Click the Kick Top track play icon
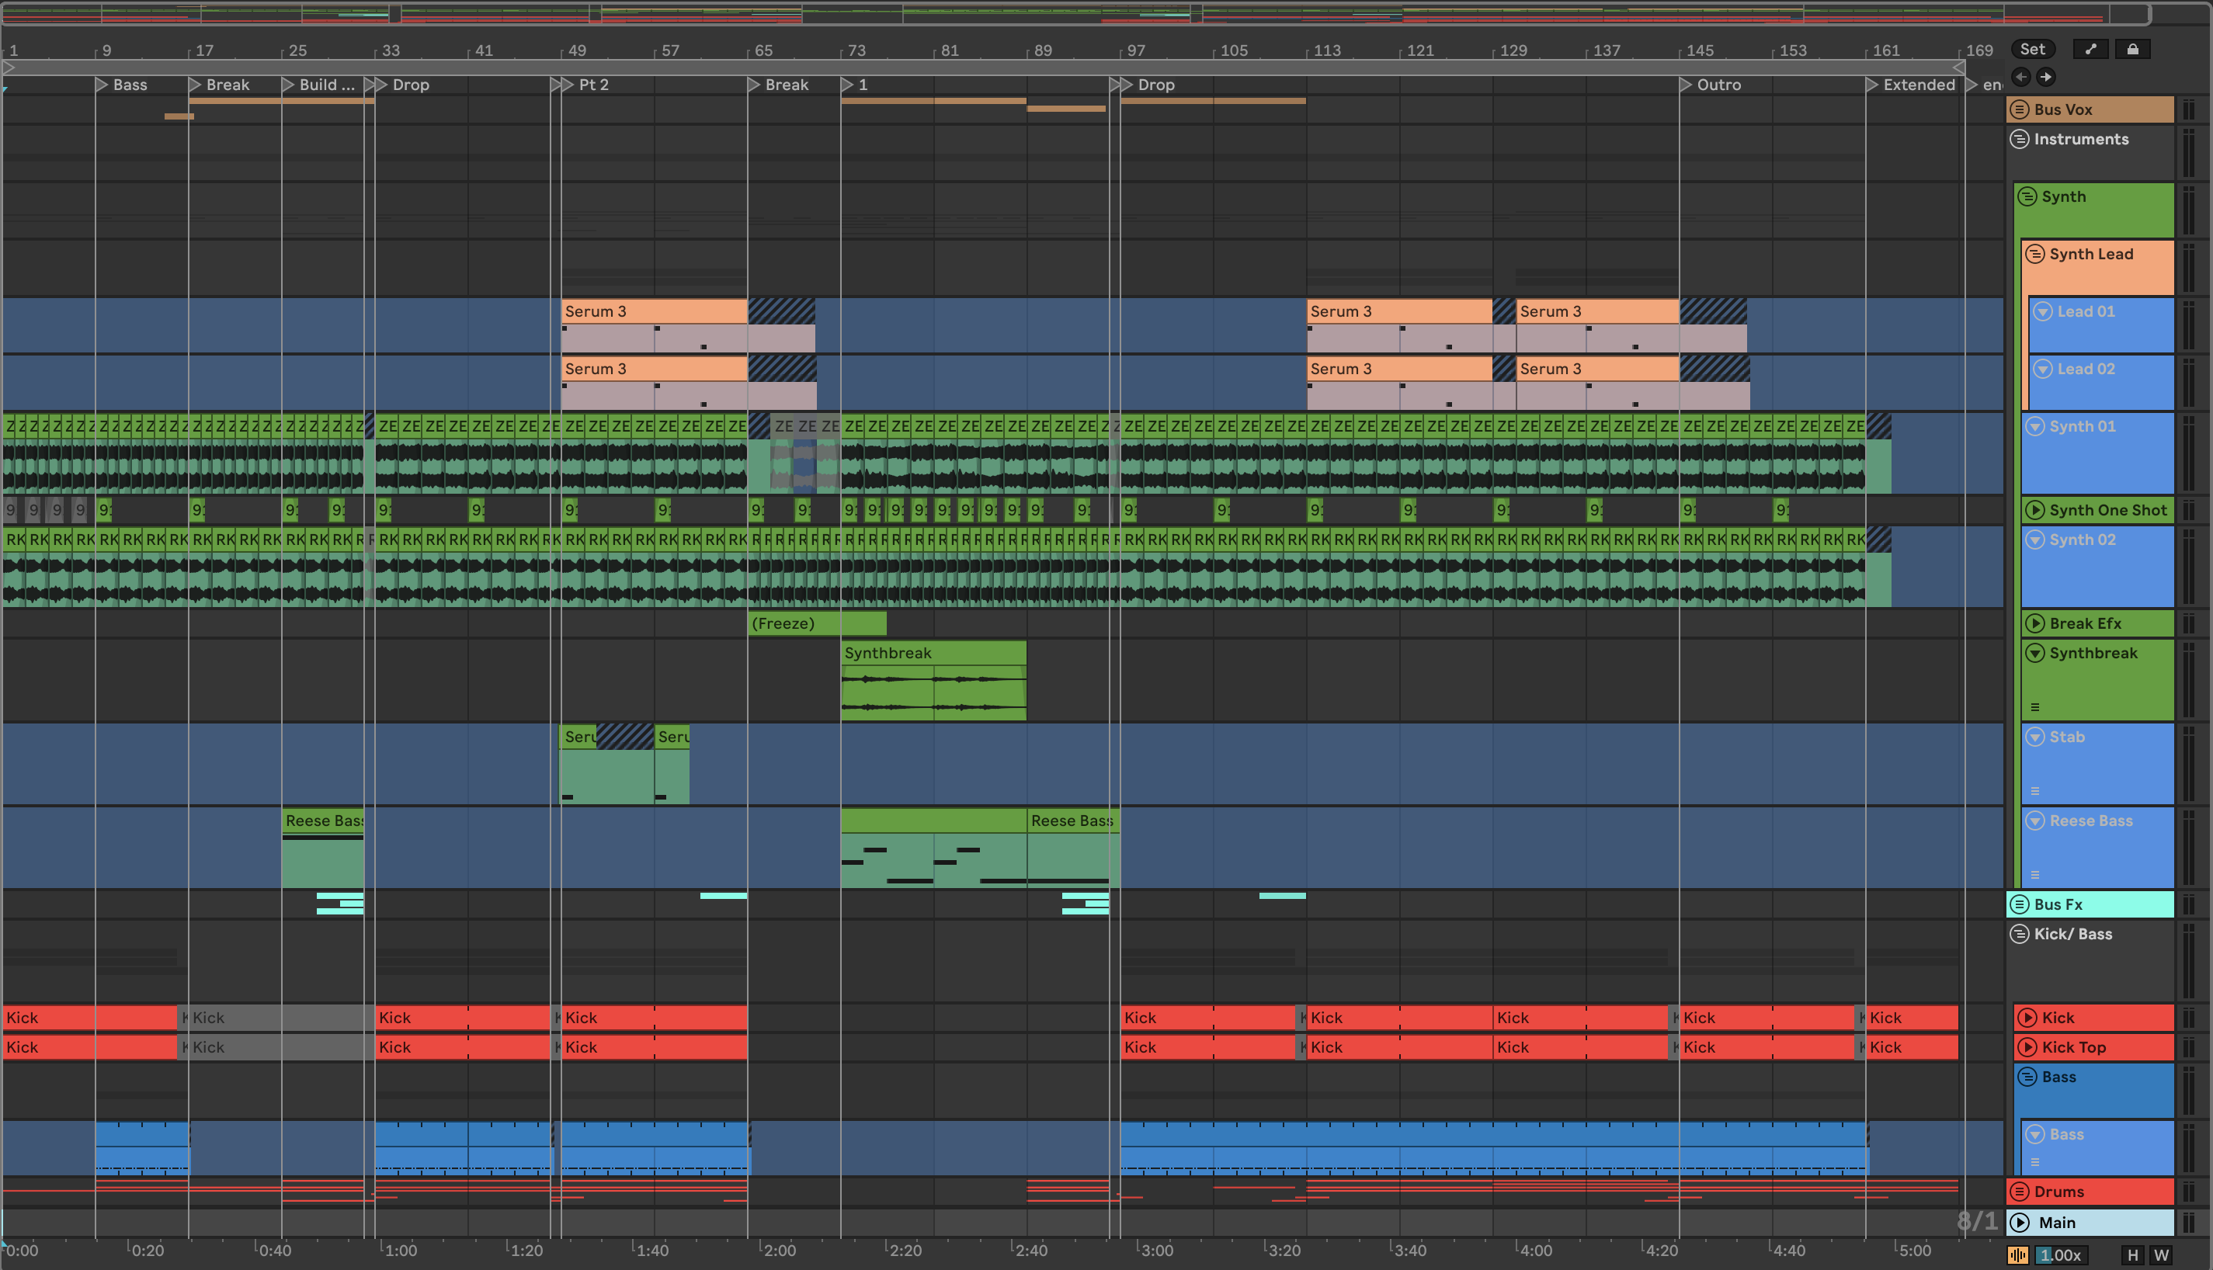The image size is (2213, 1270). [2027, 1046]
